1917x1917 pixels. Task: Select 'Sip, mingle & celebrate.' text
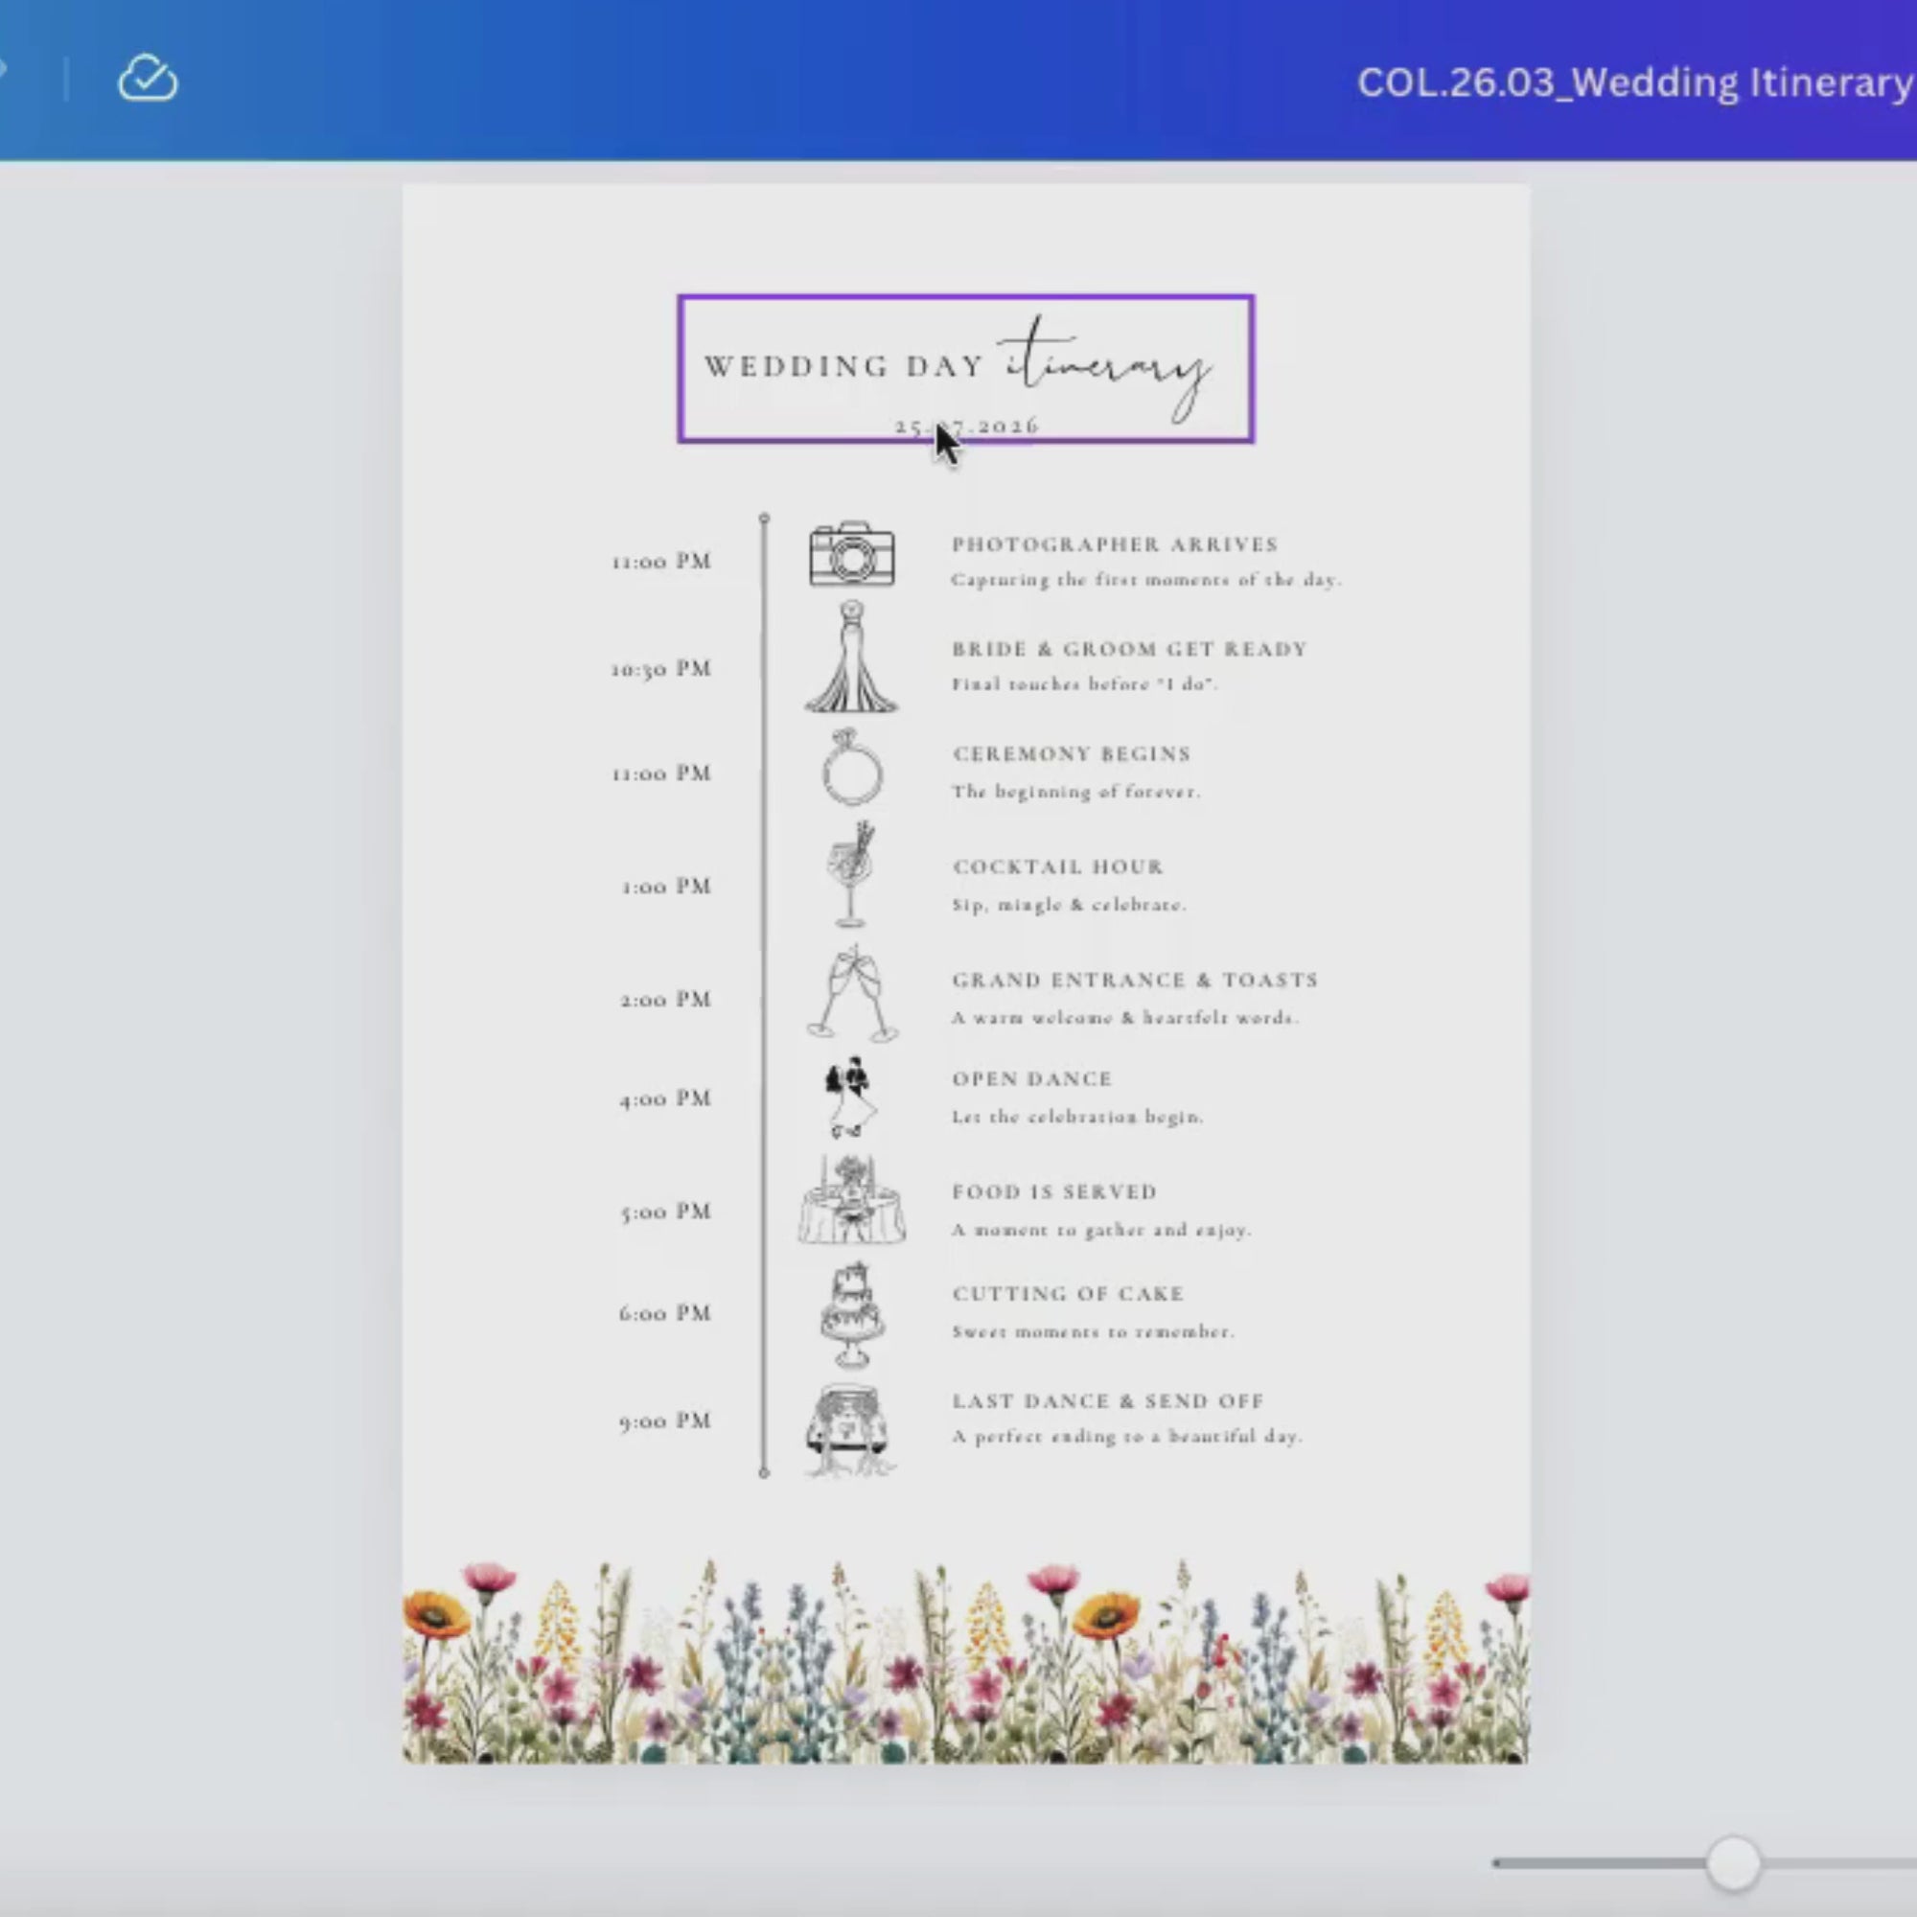pyautogui.click(x=1070, y=905)
